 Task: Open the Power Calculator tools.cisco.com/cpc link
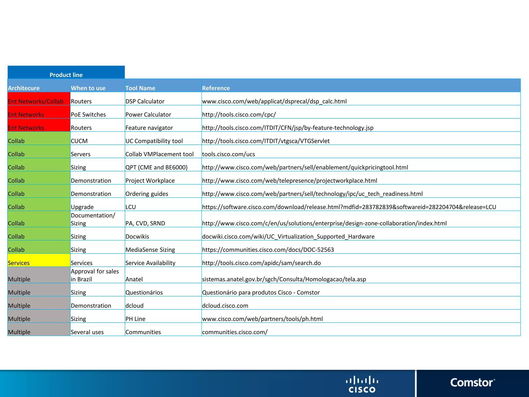pyautogui.click(x=239, y=114)
